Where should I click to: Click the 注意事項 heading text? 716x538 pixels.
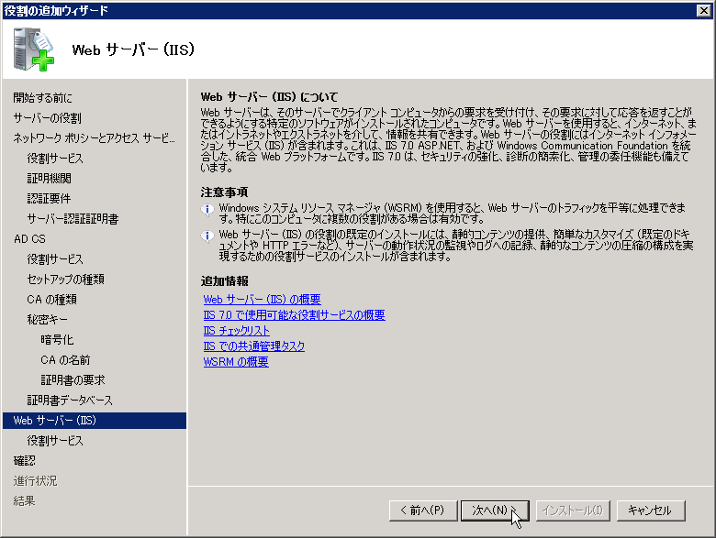[224, 192]
